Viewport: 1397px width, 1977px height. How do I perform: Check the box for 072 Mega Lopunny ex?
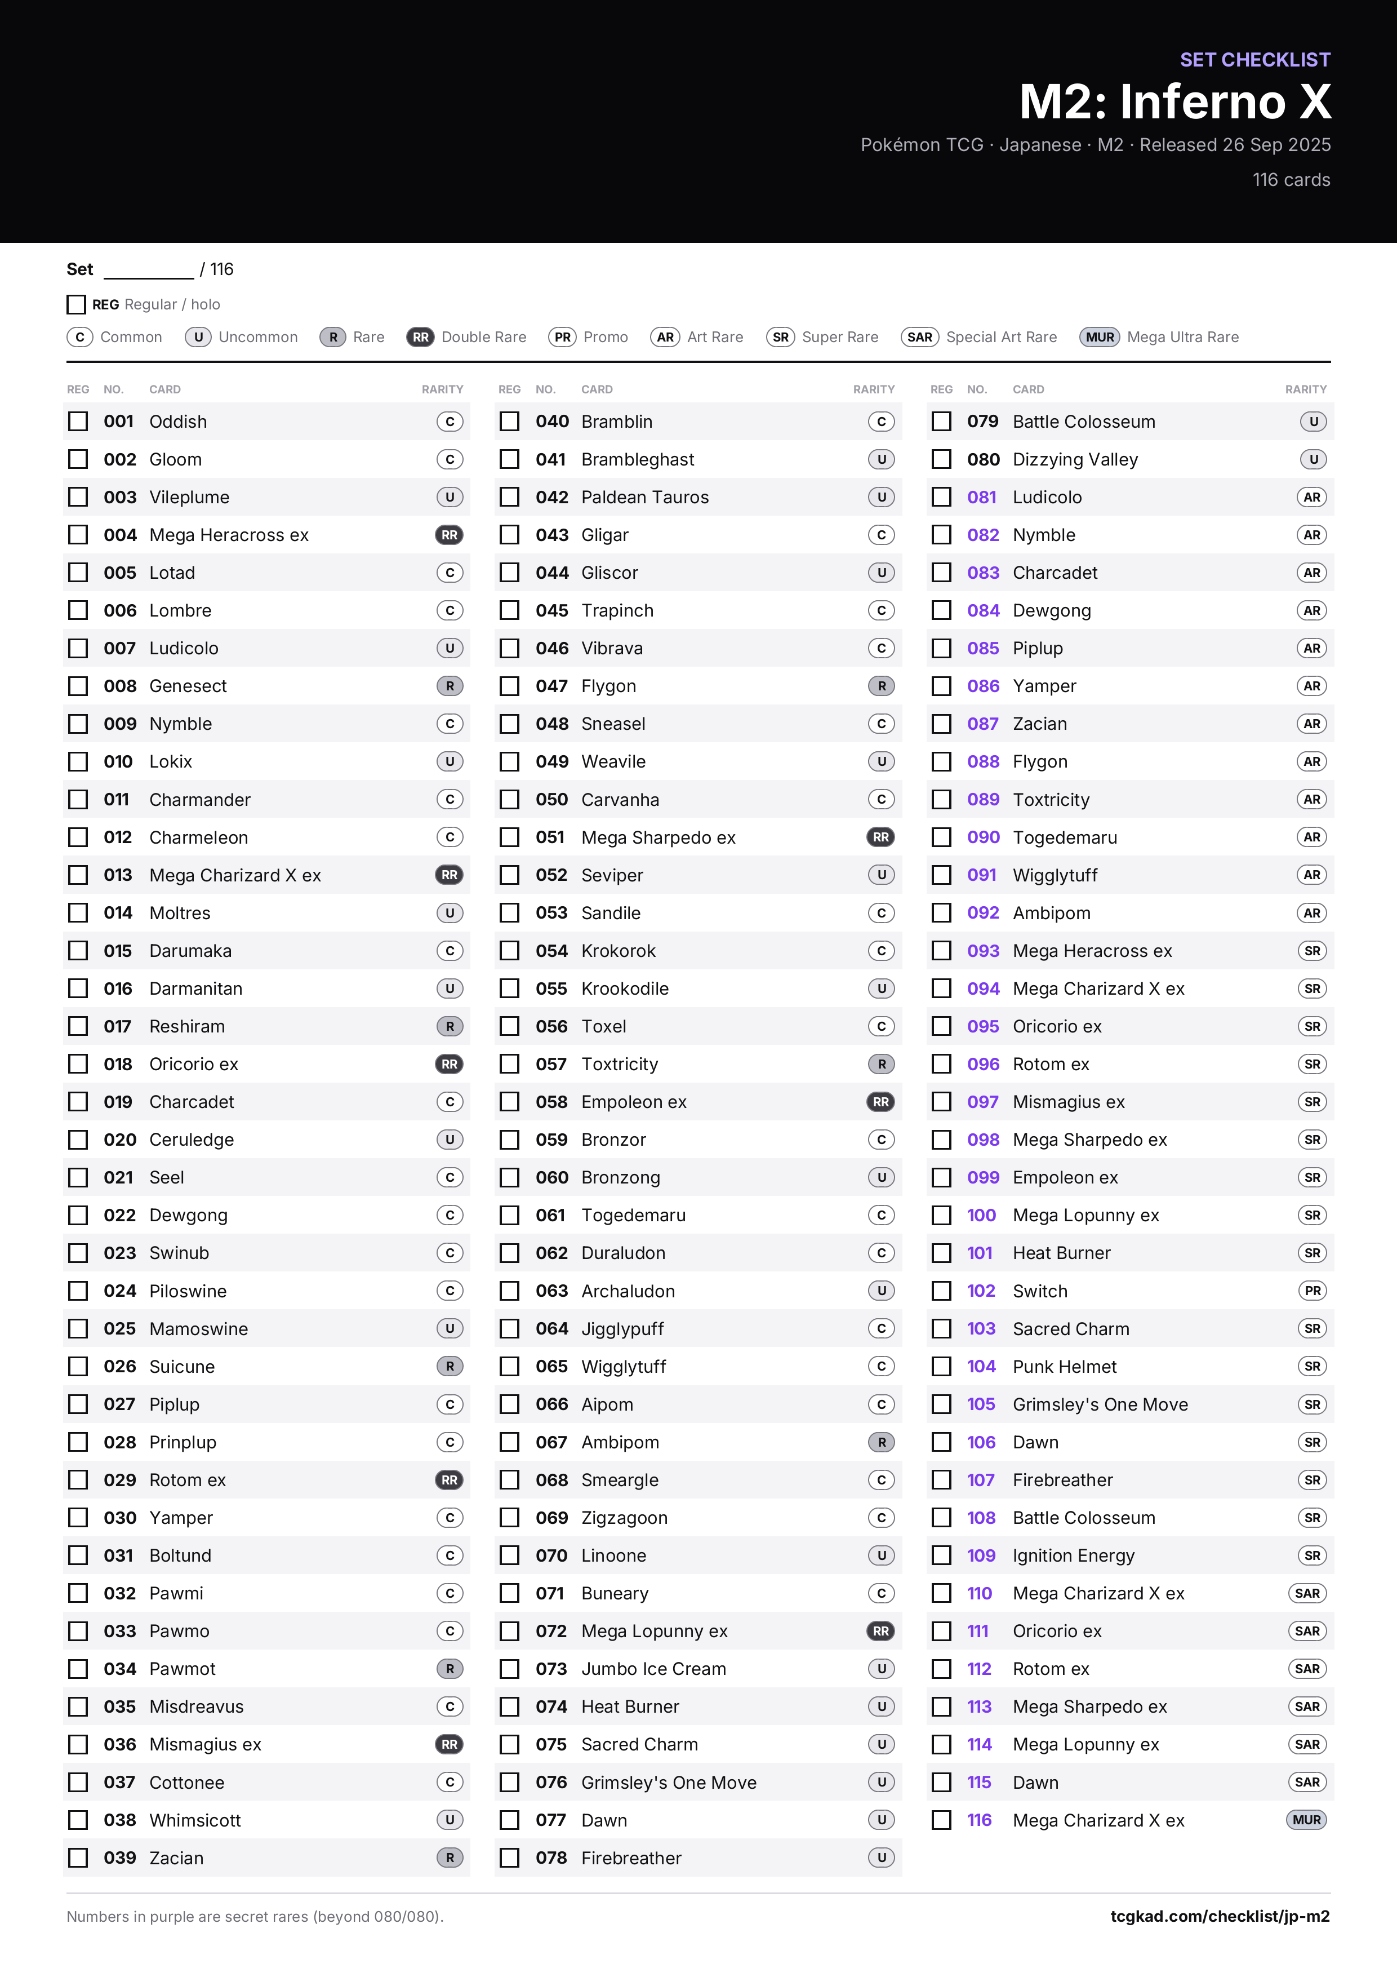[x=510, y=1631]
